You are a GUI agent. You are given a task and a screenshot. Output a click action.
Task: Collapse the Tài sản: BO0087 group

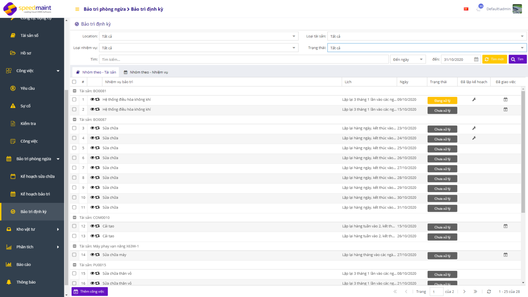pos(75,120)
